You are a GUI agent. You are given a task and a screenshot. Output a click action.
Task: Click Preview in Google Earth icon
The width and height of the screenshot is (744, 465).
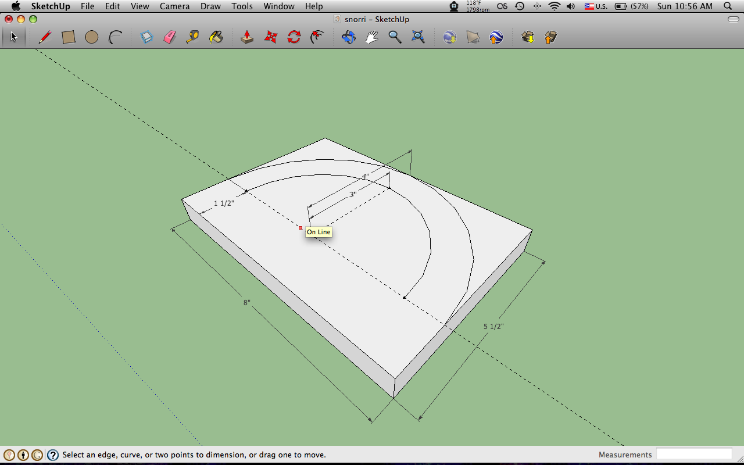(496, 37)
